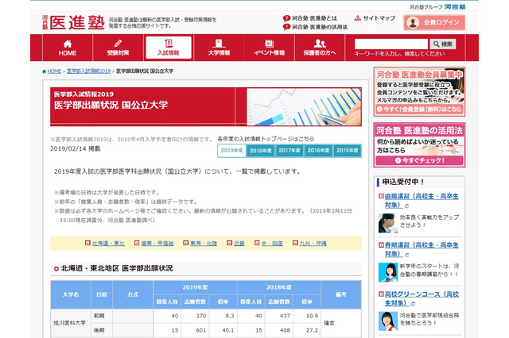Viewport: 509px width, 338px height.
Task: Open the イベント情報 navigation tab
Action: coord(270,48)
